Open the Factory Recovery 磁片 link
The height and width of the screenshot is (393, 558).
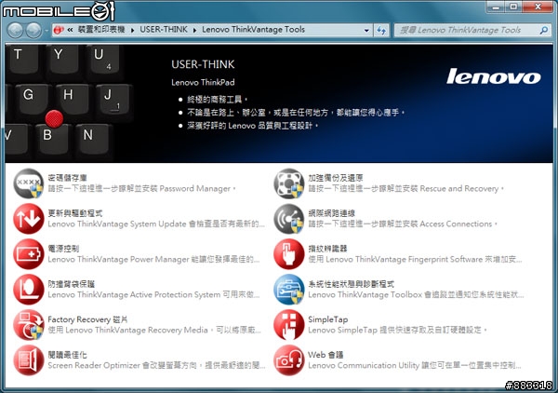87,319
